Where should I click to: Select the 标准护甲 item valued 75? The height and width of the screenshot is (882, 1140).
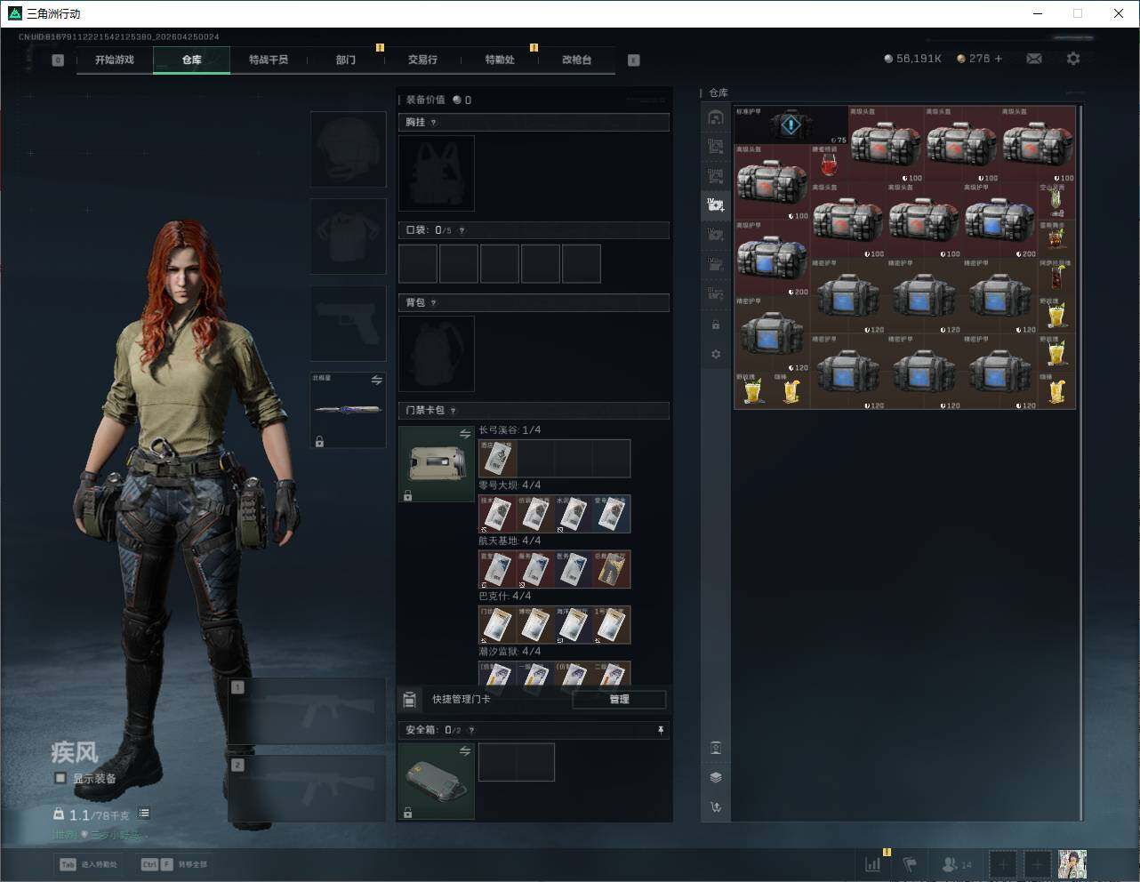coord(791,125)
